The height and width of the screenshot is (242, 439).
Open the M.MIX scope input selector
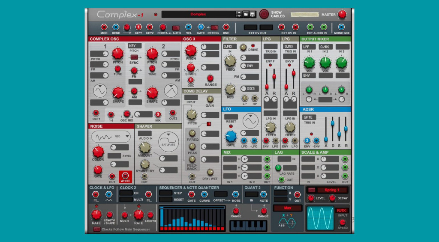[341, 210]
